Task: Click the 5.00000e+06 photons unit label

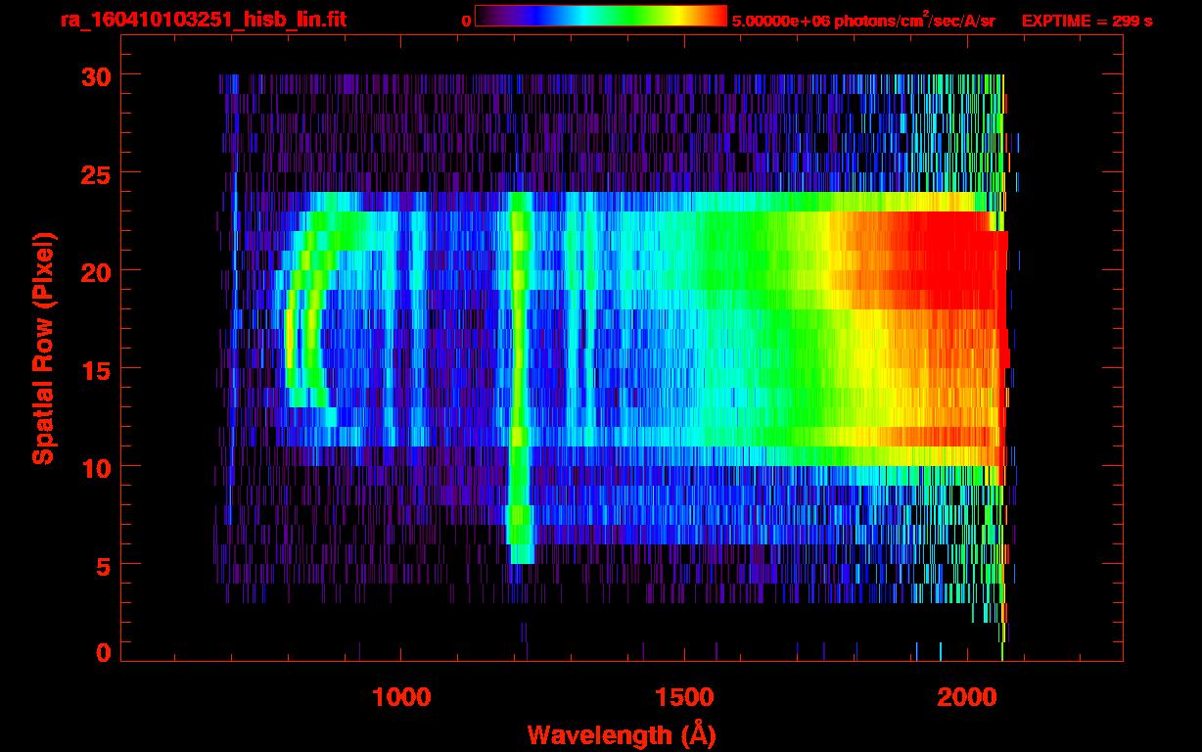Action: coord(862,21)
